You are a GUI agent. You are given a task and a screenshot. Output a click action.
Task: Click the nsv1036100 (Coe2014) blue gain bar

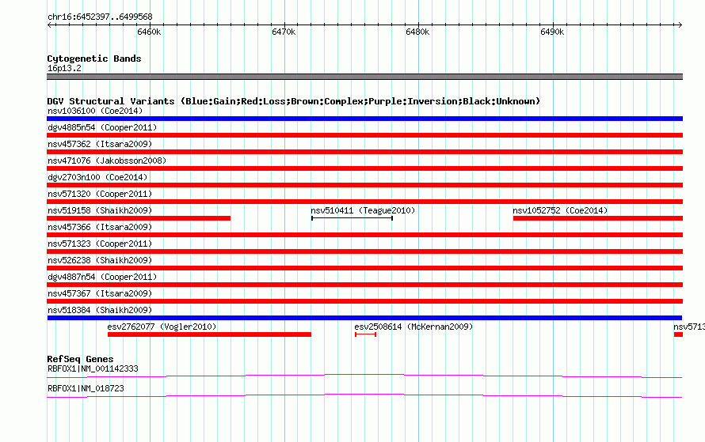point(364,119)
